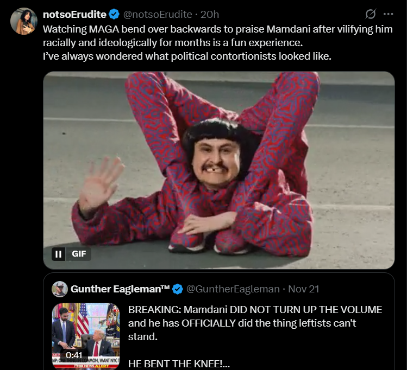Image resolution: width=407 pixels, height=370 pixels.
Task: Open the contortionist GIF in full view
Action: pos(219,170)
